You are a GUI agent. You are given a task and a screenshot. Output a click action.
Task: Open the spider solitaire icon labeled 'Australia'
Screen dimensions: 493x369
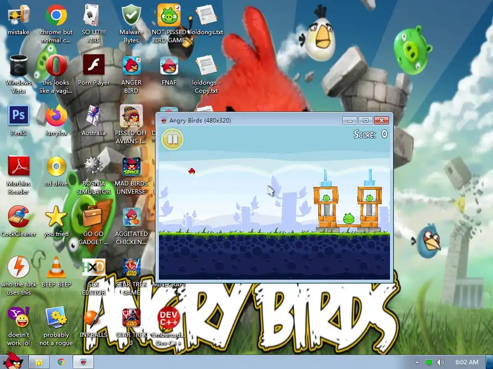[x=94, y=116]
